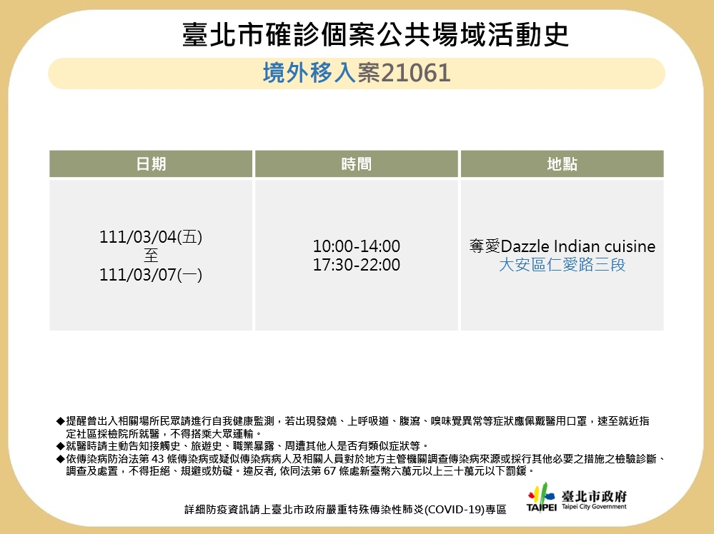Click the second notice starting with 就醫時請主動告知
The image size is (714, 534).
pyautogui.click(x=242, y=445)
